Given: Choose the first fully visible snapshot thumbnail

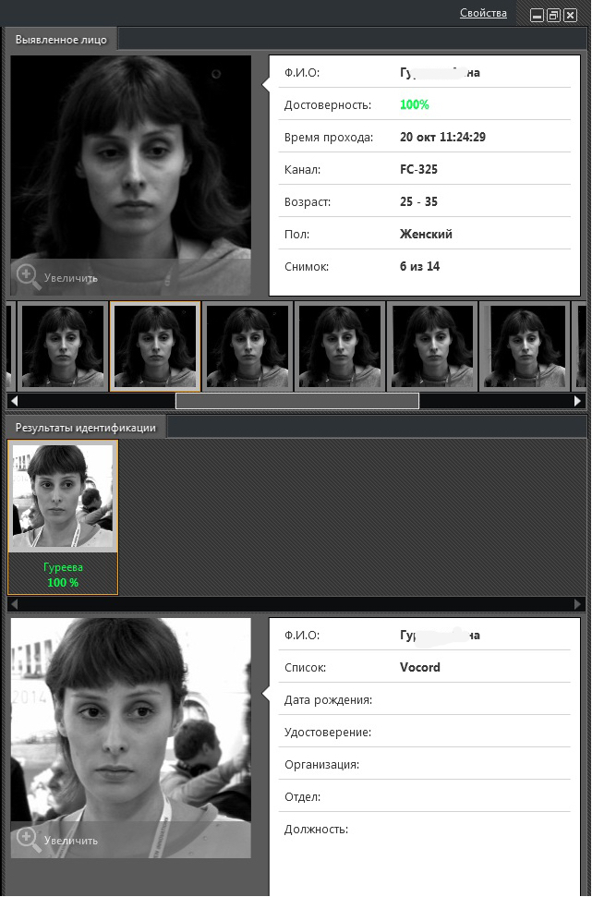Looking at the screenshot, I should tap(63, 345).
